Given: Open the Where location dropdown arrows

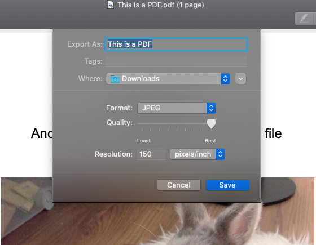Looking at the screenshot, I should coord(225,79).
